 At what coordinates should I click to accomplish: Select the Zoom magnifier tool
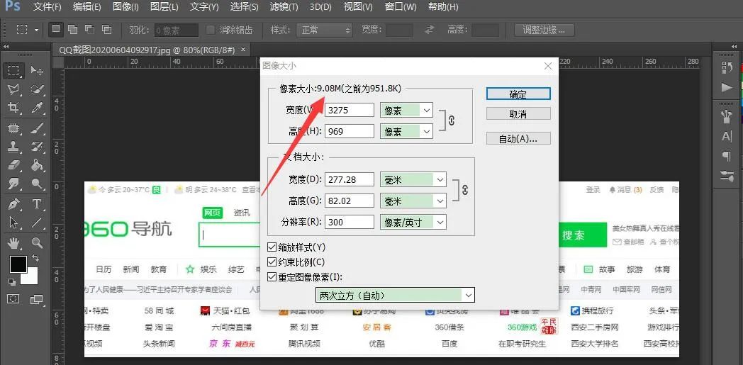[37, 243]
